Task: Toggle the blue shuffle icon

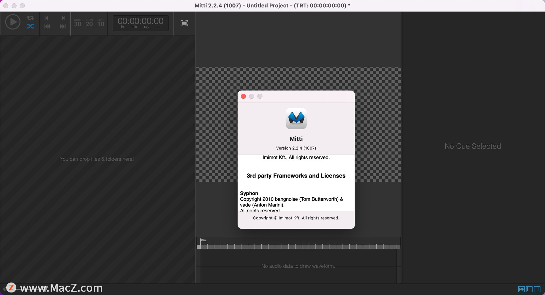Action: pyautogui.click(x=30, y=26)
